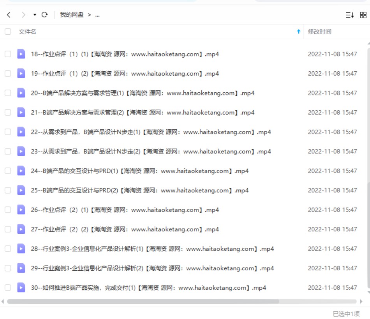Switch to grid view
Screen dimensions: 370x319
point(363,15)
